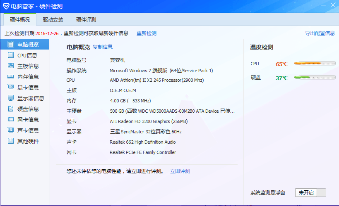Image resolution: width=339 pixels, height=206 pixels.
Task: Click the ATI Radeon HD 3200 text
Action: coord(149,121)
